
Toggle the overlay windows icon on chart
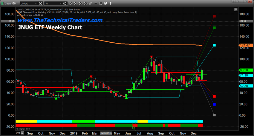click(236, 10)
